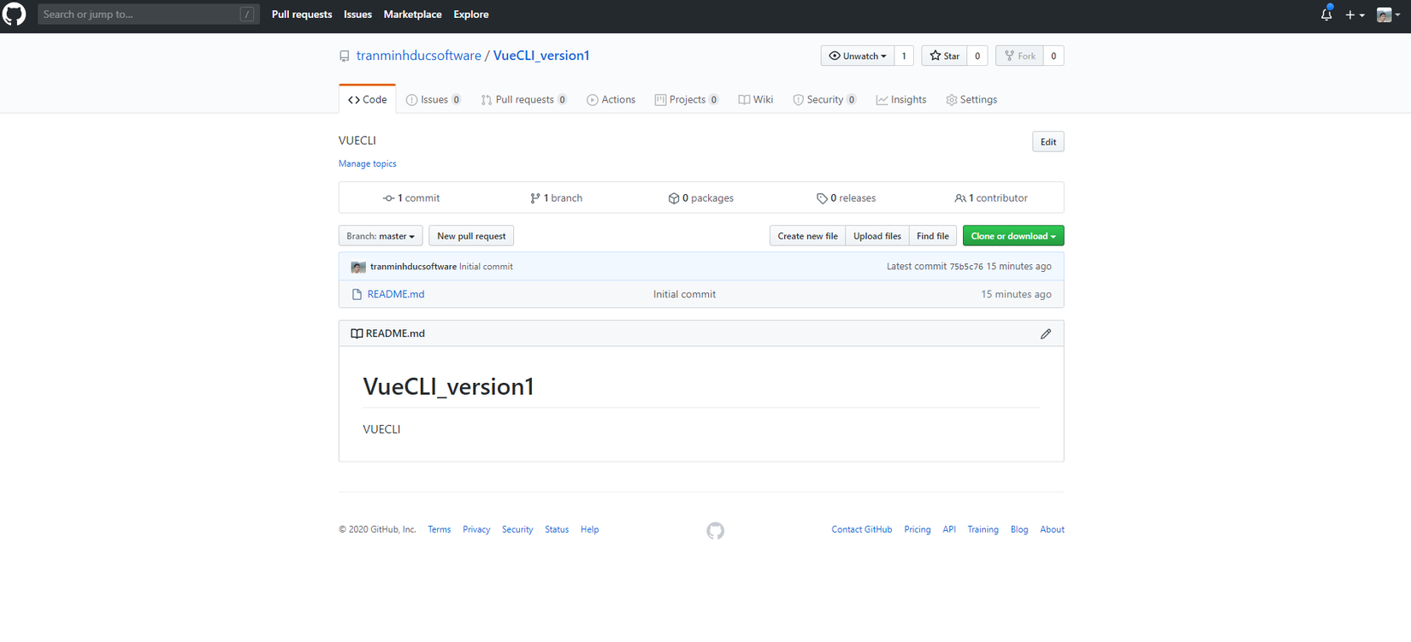Open Pull requests in top navigation
Image resolution: width=1411 pixels, height=642 pixels.
pos(302,15)
